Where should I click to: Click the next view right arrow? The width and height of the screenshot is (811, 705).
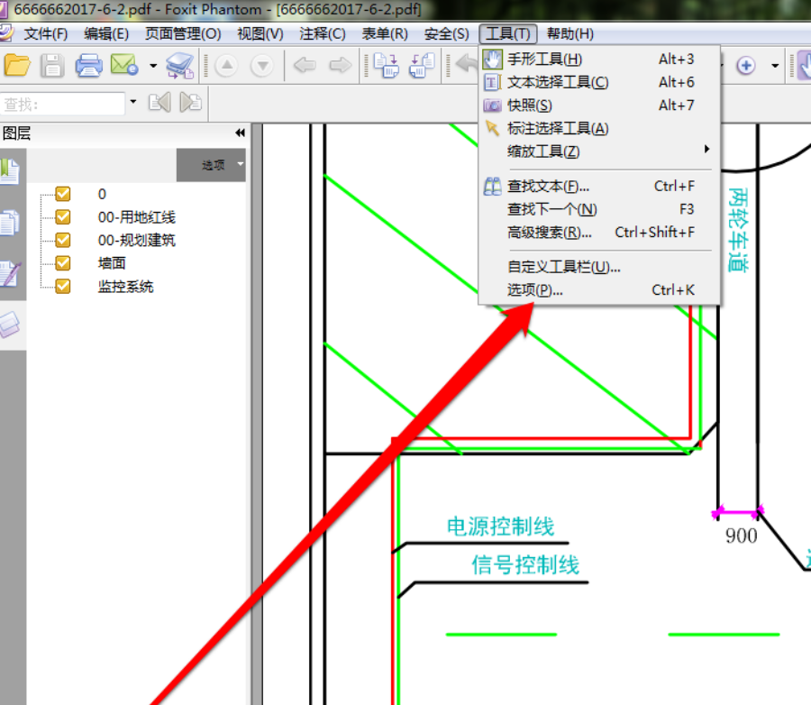[341, 65]
